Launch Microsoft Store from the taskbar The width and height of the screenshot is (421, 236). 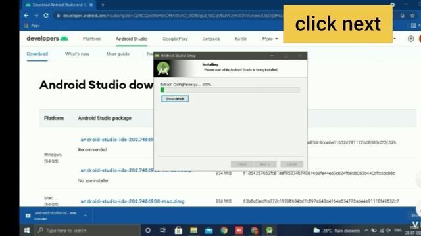click(x=178, y=230)
